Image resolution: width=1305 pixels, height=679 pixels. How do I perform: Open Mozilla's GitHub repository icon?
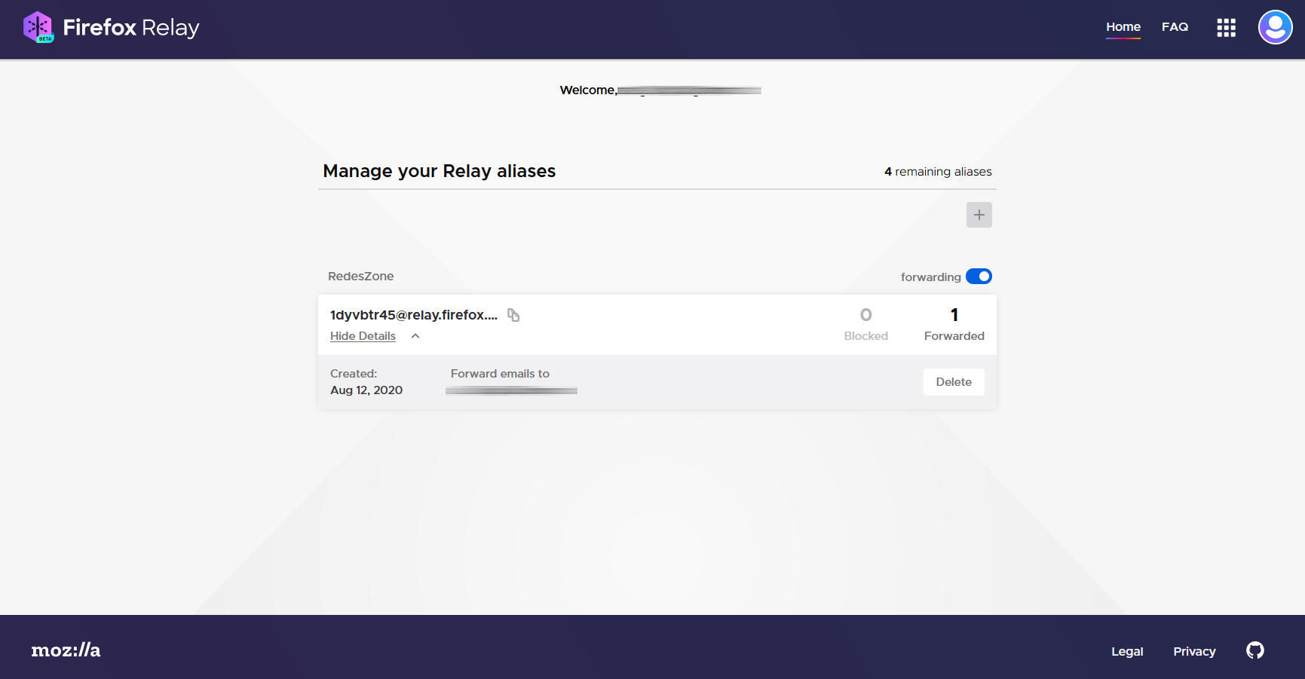point(1255,650)
